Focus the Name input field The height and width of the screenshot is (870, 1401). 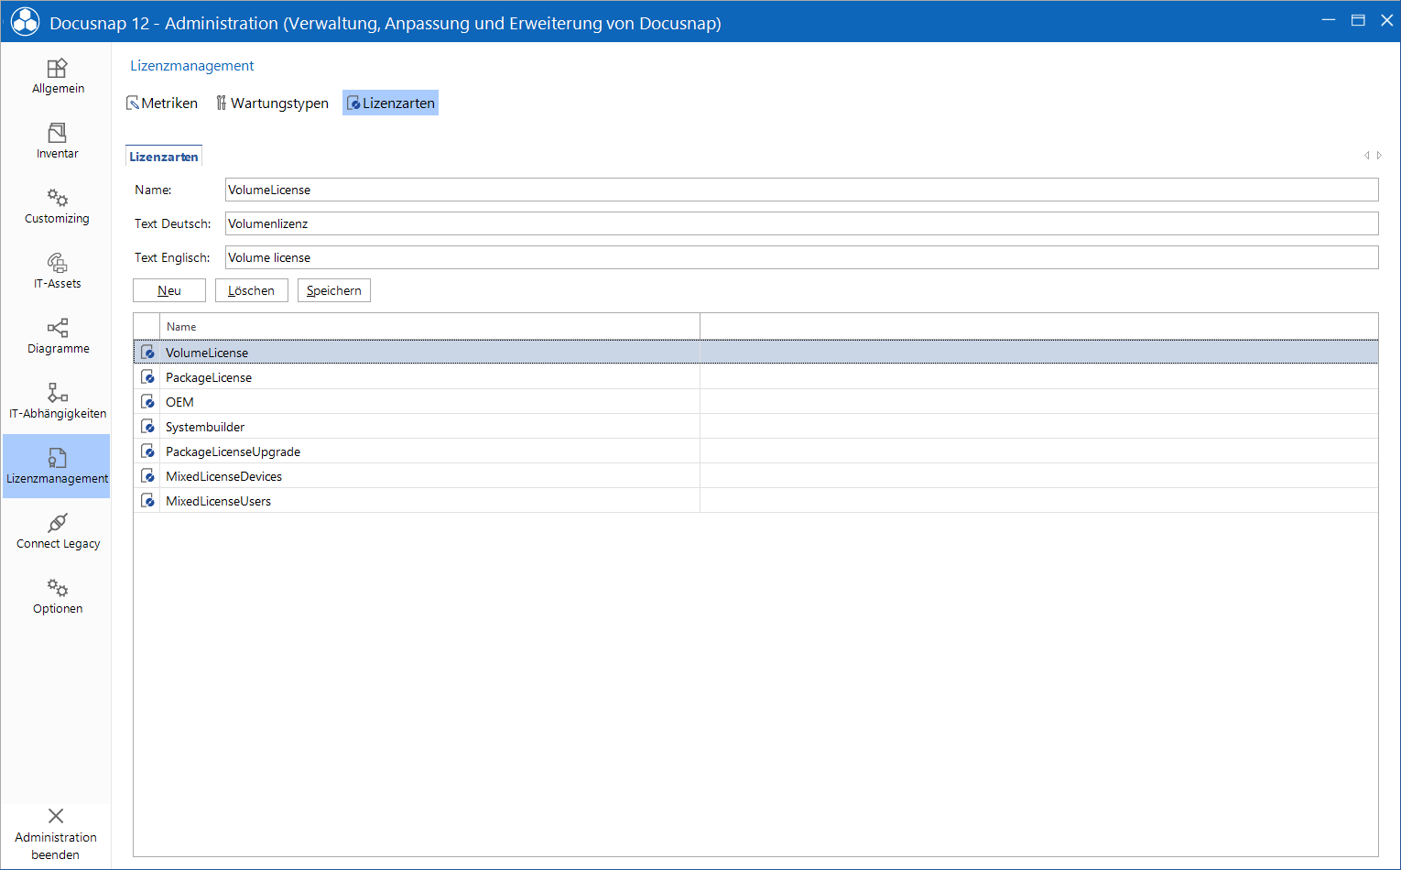801,190
